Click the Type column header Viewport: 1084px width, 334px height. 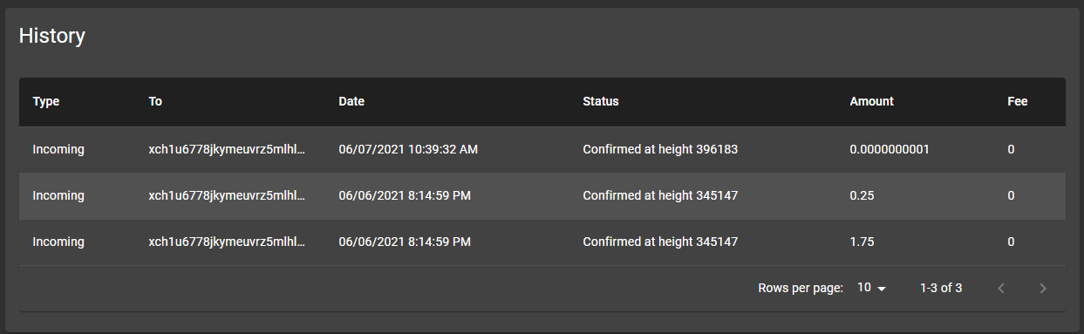pyautogui.click(x=46, y=101)
